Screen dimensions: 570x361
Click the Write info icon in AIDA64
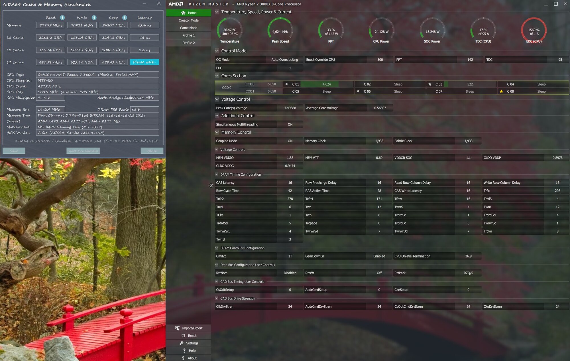(x=94, y=18)
